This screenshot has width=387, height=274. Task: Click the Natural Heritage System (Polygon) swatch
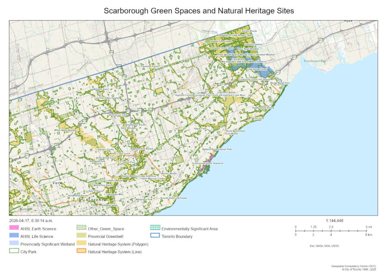81,244
